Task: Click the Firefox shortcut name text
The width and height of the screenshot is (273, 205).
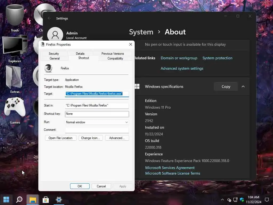Action: point(65,68)
